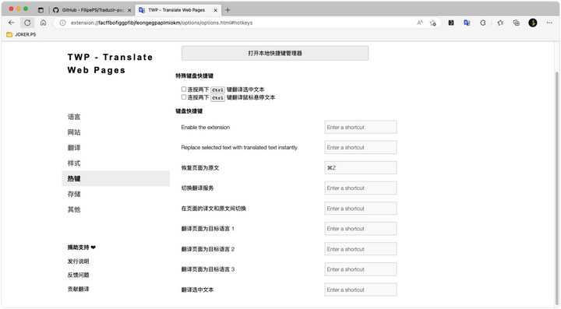This screenshot has height=309, width=561.
Task: Open the 捐助支持 donate link
Action: point(82,248)
